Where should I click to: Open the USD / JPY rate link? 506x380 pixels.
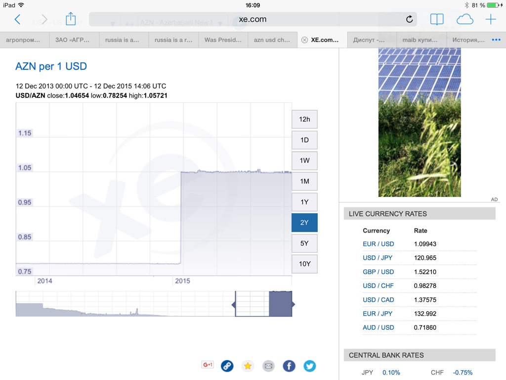(378, 258)
